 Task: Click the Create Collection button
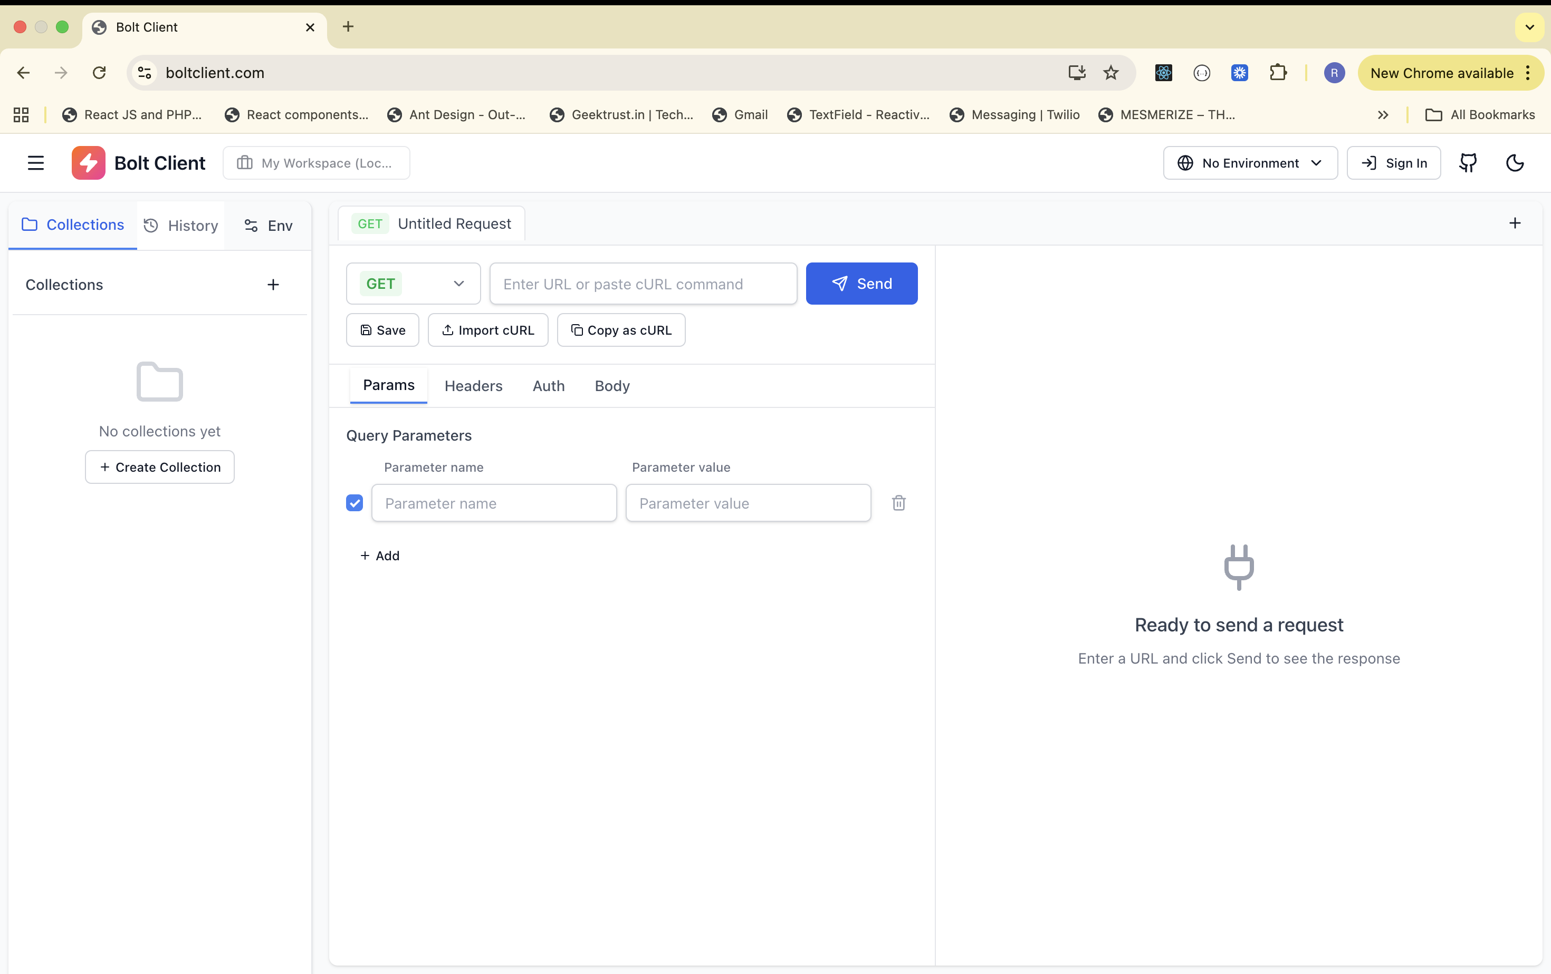click(159, 467)
